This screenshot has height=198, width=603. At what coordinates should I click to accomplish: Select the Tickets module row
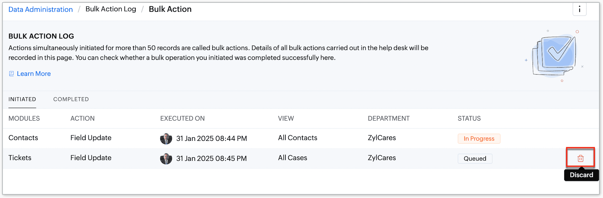[301, 158]
